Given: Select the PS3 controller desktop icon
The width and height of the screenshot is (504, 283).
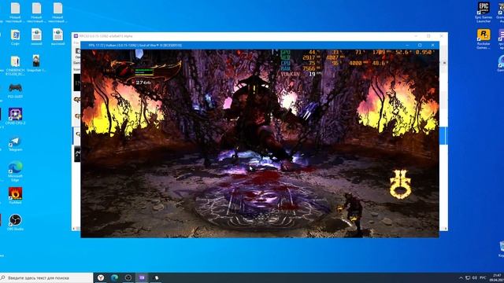Looking at the screenshot, I should click(x=15, y=90).
